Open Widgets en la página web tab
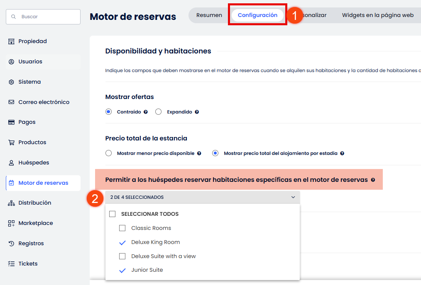 (x=377, y=15)
